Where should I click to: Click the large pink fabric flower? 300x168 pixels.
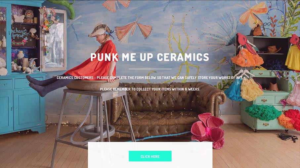[208, 130]
